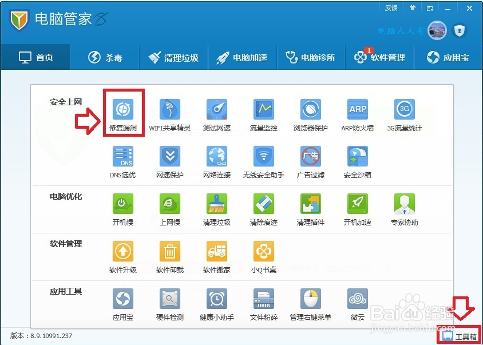The width and height of the screenshot is (483, 345).
Task: Open 流量监控 traffic monitor
Action: [x=264, y=114]
